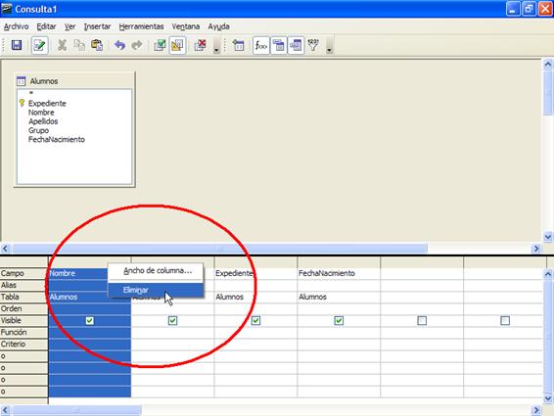Select Apellidos field in Alumnos table
The height and width of the screenshot is (416, 554).
click(43, 121)
